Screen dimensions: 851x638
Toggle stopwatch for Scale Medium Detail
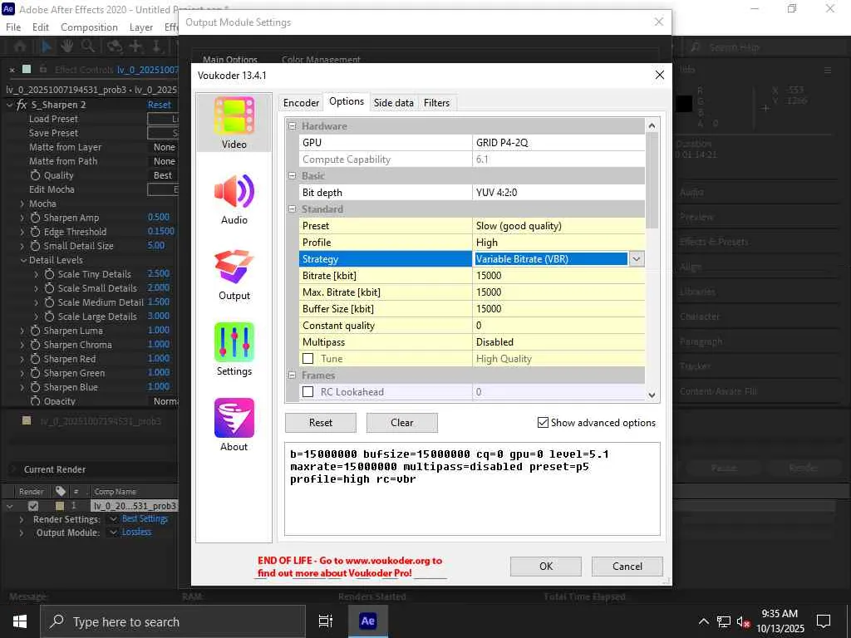49,302
